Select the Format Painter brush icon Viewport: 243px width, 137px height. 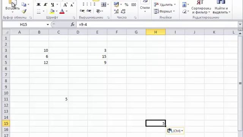tap(24, 11)
